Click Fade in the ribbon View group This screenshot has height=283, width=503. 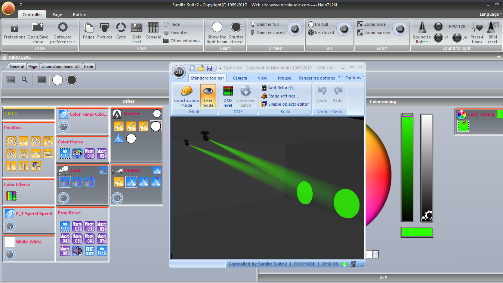coord(172,24)
